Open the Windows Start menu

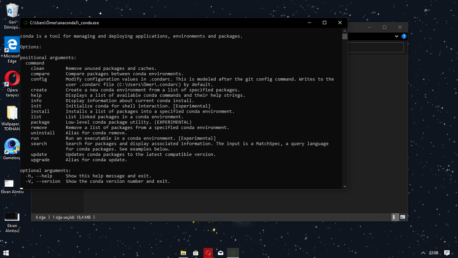point(6,253)
